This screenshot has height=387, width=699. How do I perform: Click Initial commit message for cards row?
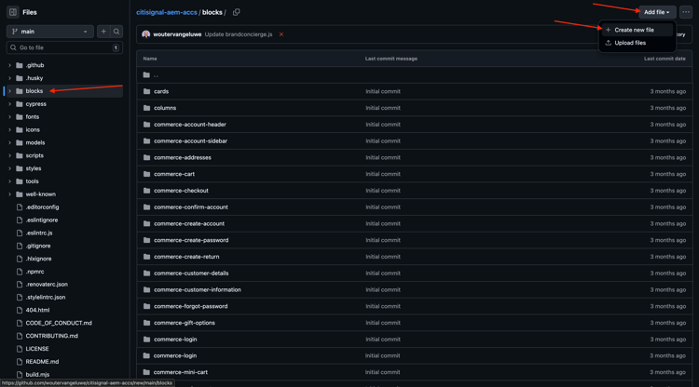[x=383, y=91]
